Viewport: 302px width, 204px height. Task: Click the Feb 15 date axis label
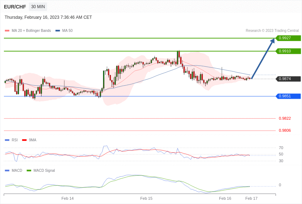[x=146, y=198]
